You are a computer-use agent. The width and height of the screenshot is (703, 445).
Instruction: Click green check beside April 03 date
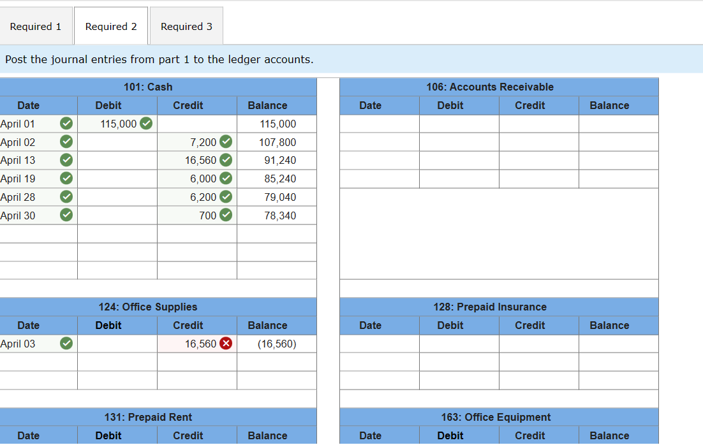coord(66,344)
